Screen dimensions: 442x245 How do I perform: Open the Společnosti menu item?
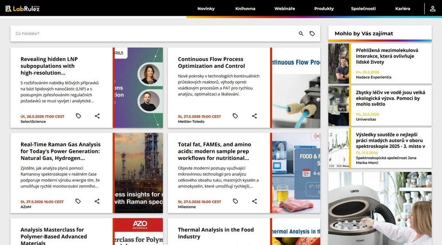tap(363, 9)
